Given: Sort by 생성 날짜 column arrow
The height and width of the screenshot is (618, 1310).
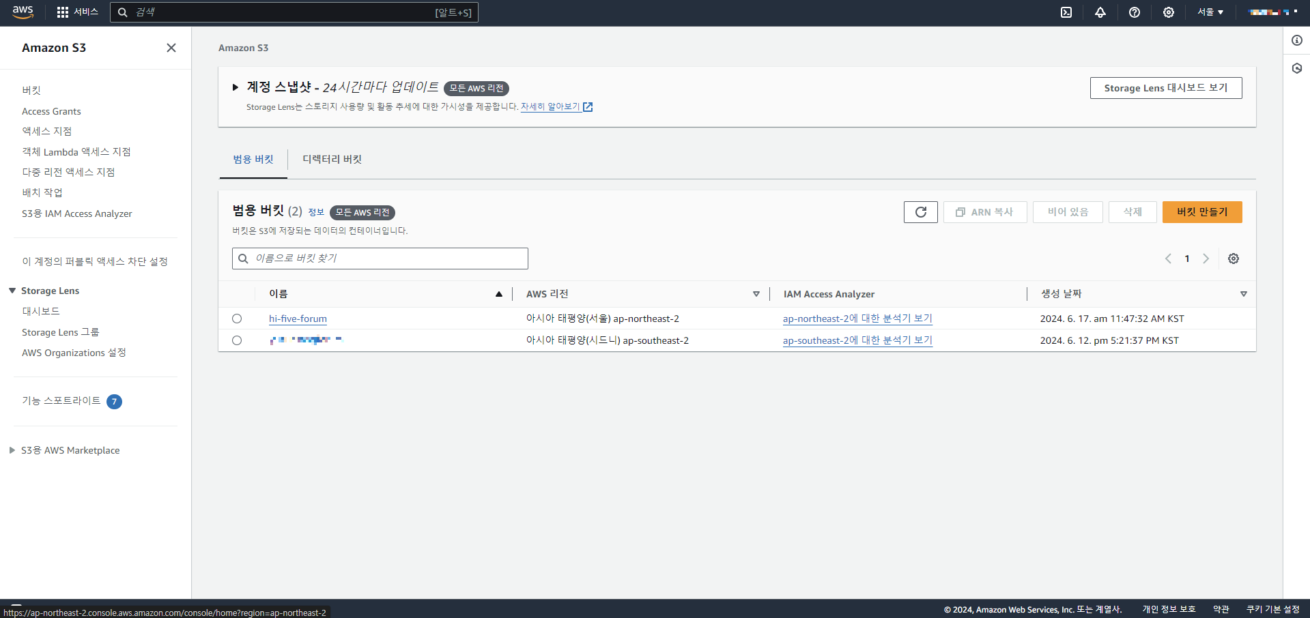Looking at the screenshot, I should 1244,294.
